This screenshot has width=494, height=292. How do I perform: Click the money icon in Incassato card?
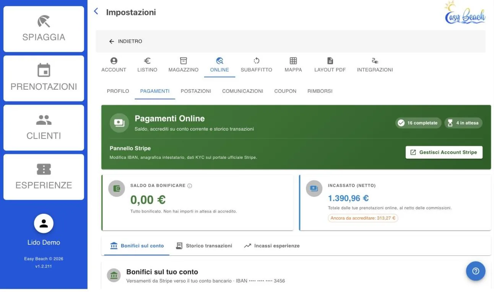(314, 189)
